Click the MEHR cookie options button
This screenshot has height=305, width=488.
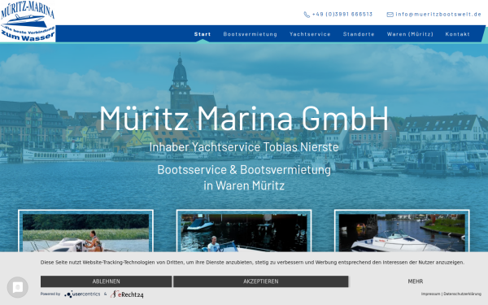tap(415, 281)
